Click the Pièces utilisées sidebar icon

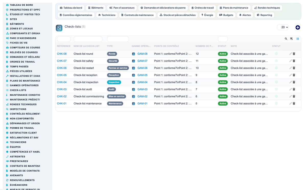pos(7,71)
